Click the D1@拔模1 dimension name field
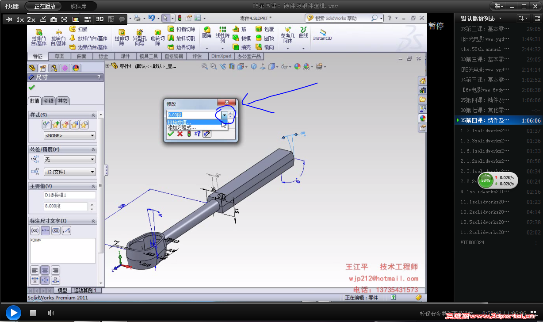The height and width of the screenshot is (322, 543). click(x=69, y=195)
